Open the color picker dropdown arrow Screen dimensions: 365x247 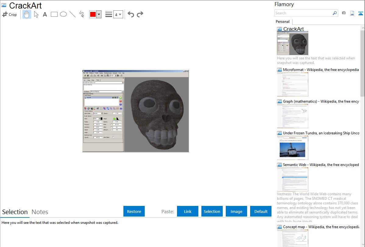99,14
